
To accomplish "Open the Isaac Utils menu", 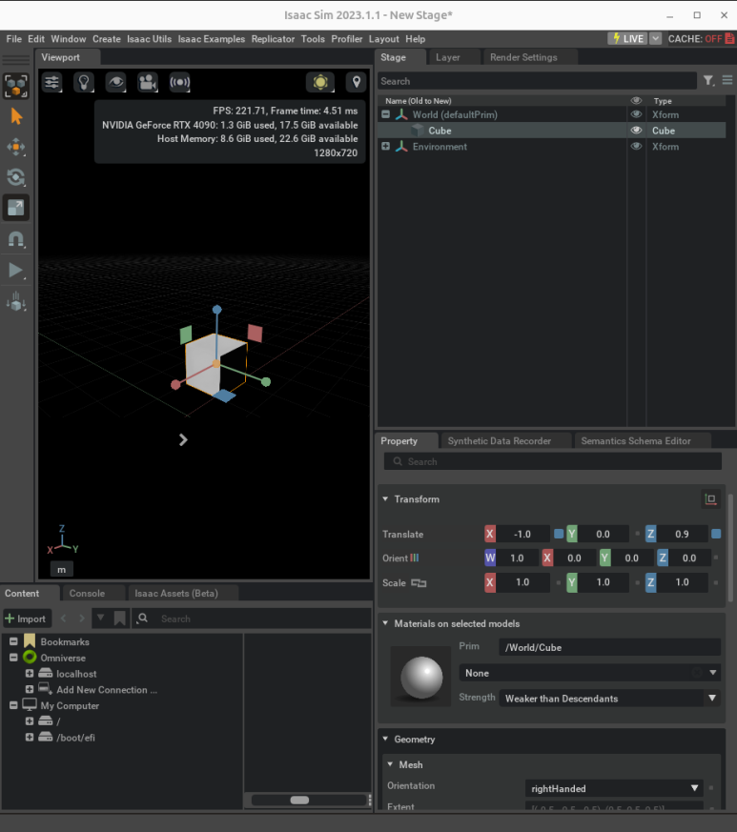I will coord(149,39).
